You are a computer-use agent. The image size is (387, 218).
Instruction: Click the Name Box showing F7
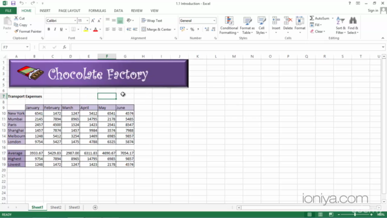coord(16,47)
